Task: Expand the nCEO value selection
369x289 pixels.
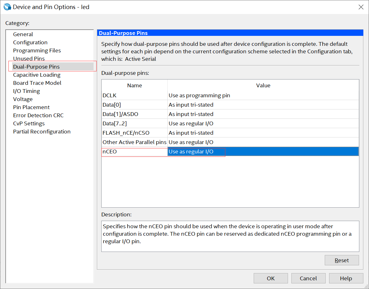Action: coord(263,152)
